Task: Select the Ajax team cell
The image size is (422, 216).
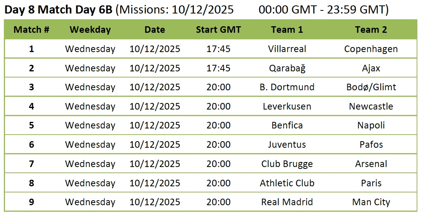Action: pos(371,68)
